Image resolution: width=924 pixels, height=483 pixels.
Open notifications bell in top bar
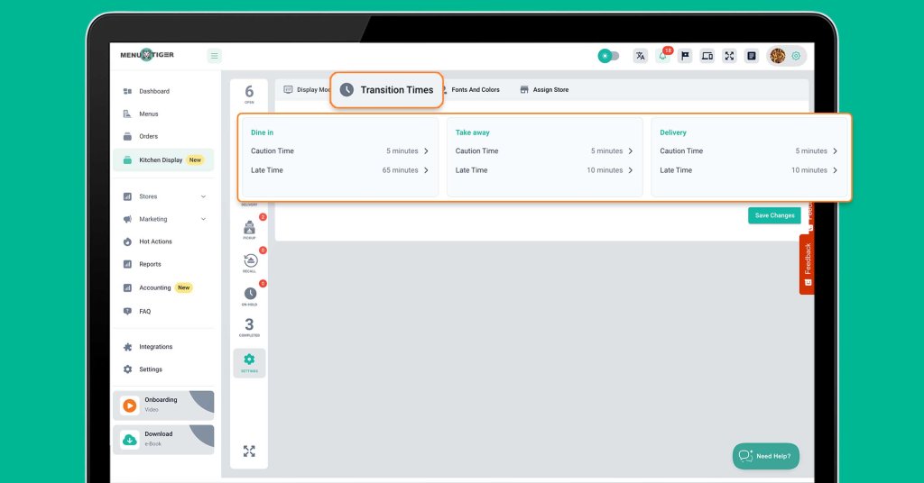[662, 56]
